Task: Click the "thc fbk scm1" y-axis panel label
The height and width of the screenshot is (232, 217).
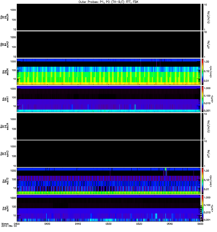Action: coord(5,208)
